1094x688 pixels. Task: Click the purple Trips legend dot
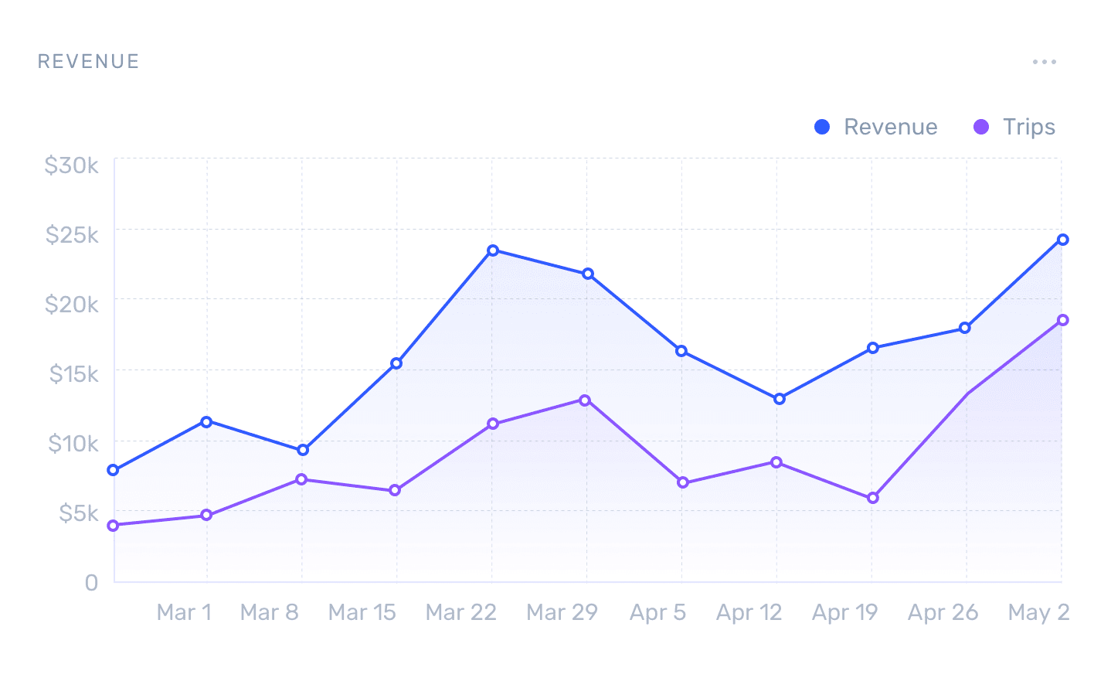(x=981, y=127)
